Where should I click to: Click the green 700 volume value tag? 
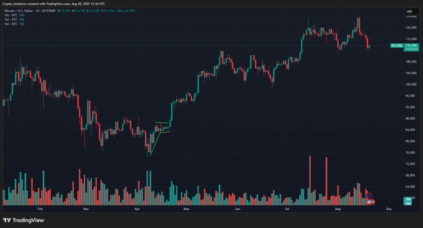coord(408,200)
